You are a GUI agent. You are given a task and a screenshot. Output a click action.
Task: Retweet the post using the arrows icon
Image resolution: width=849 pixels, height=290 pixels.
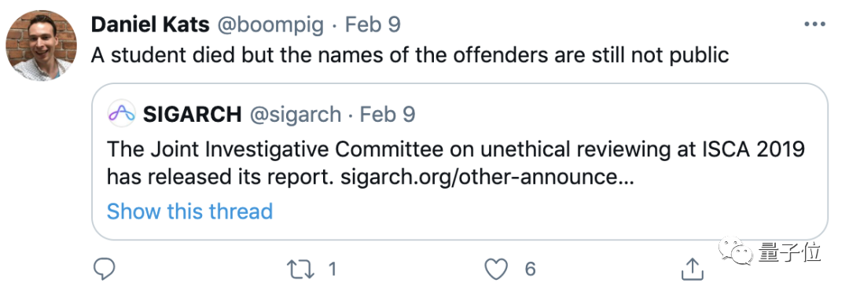click(x=302, y=269)
